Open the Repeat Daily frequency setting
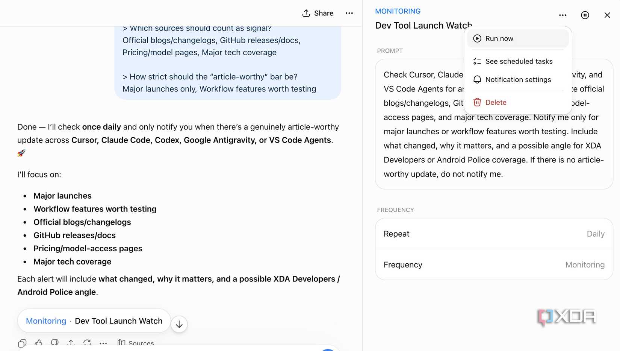The height and width of the screenshot is (351, 620). [x=494, y=234]
